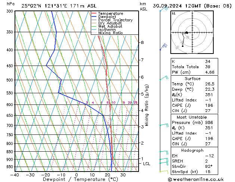Click the yellow-green wind barb at bottom
The image size is (235, 182).
point(163,171)
